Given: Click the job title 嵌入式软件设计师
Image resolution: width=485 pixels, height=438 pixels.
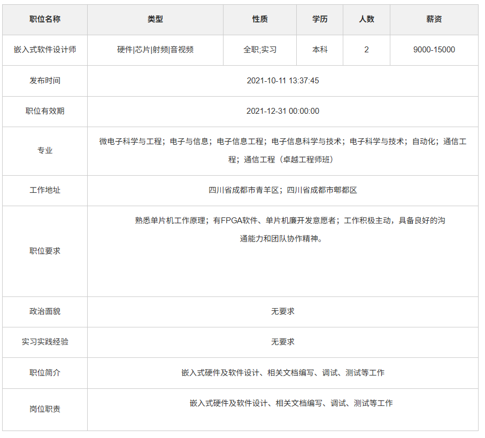Looking at the screenshot, I should 45,50.
